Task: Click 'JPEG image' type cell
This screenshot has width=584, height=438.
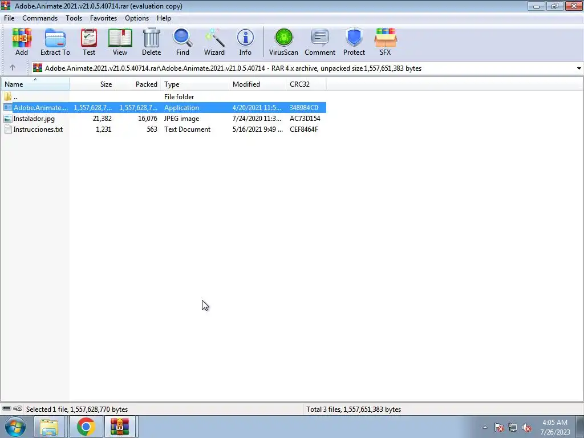Action: pyautogui.click(x=182, y=119)
